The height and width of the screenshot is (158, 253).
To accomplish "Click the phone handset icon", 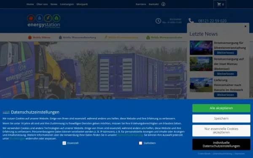I will pos(191,21).
